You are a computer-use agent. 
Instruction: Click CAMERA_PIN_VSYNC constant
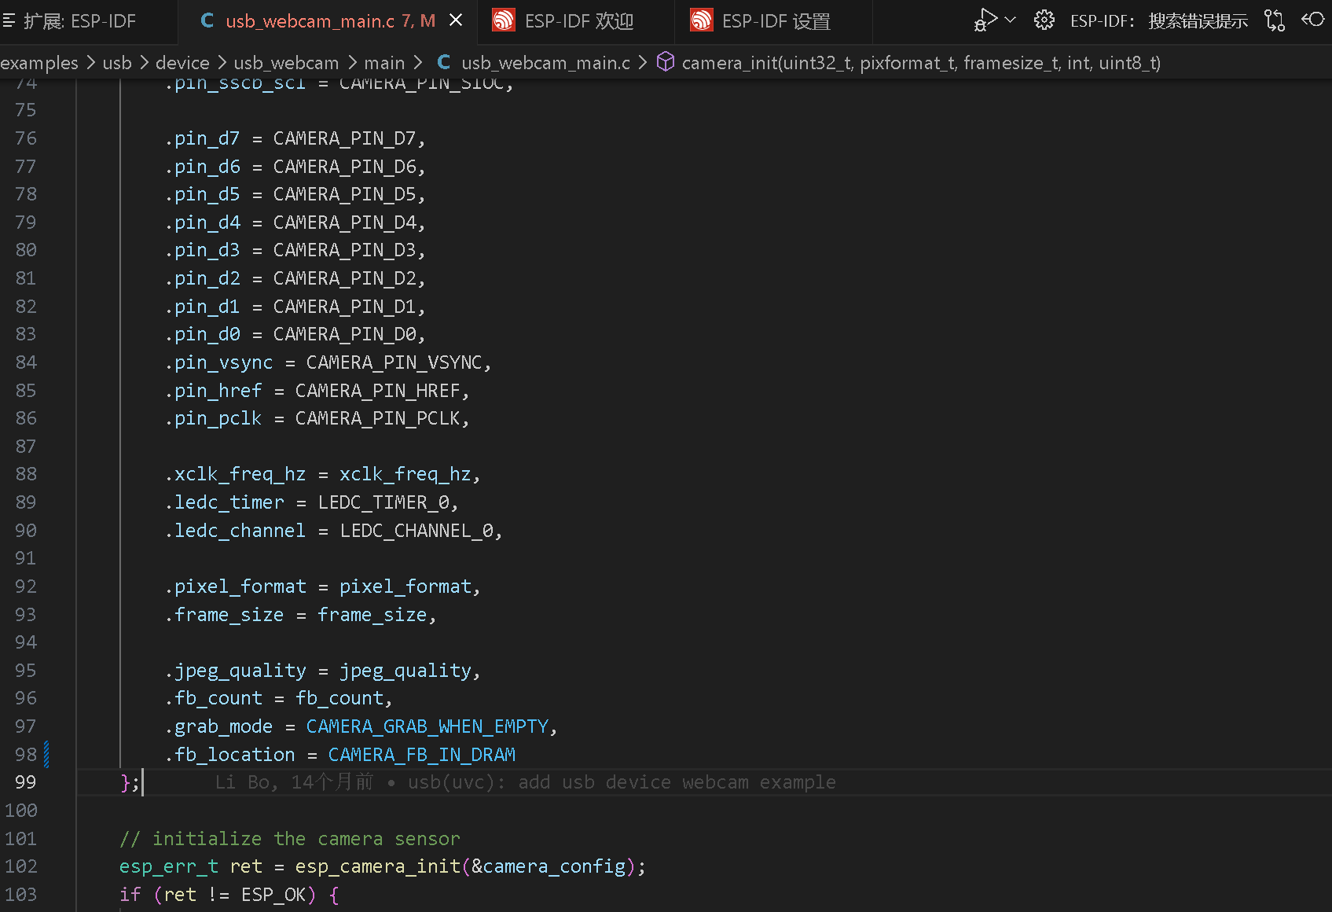394,362
